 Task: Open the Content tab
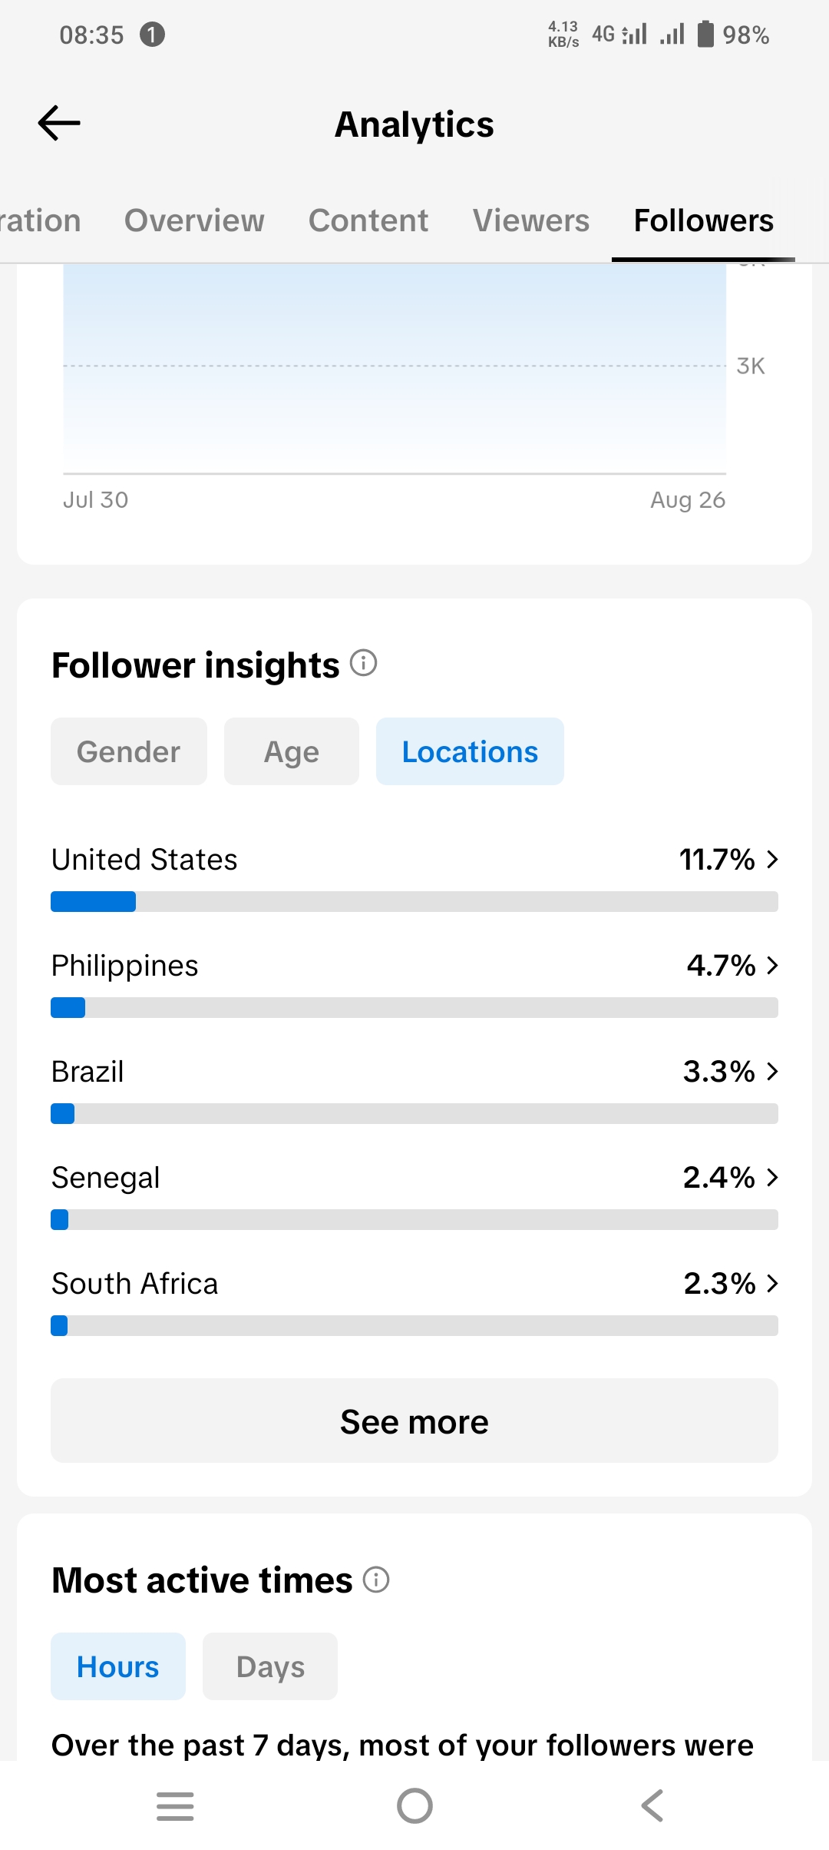368,220
